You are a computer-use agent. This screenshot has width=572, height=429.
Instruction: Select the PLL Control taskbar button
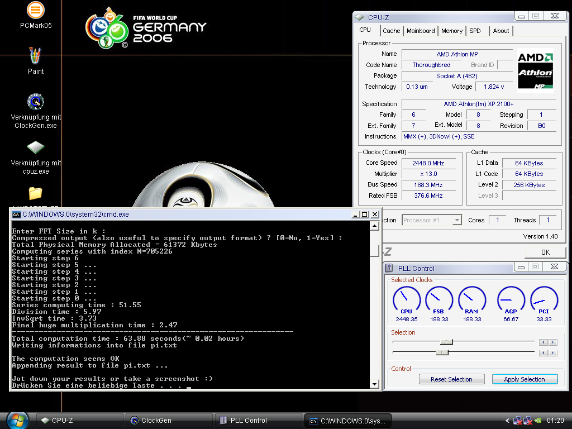tap(258, 421)
